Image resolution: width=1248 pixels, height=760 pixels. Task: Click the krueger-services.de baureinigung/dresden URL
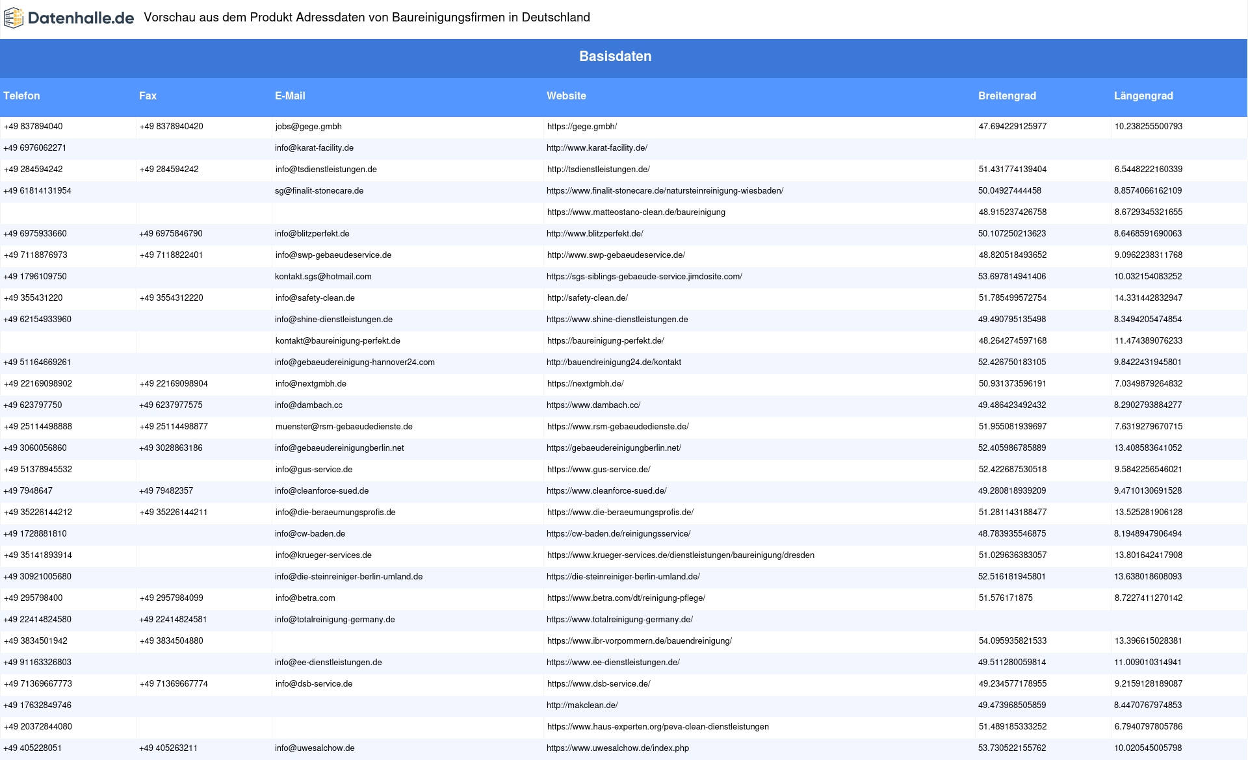[x=681, y=555]
